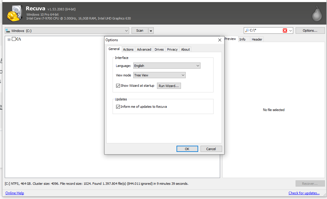Toggle Inform me of updates to Recuva
327x199 pixels.
(x=118, y=107)
